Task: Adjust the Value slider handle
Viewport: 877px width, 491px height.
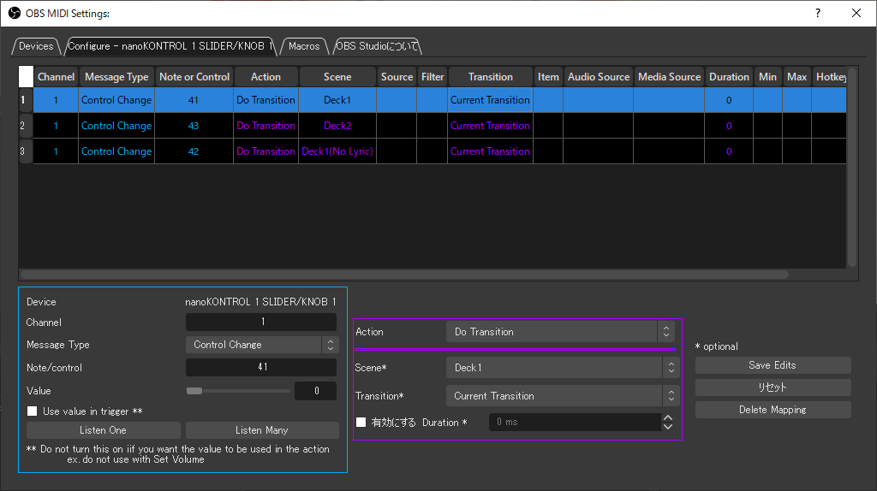Action: click(194, 391)
